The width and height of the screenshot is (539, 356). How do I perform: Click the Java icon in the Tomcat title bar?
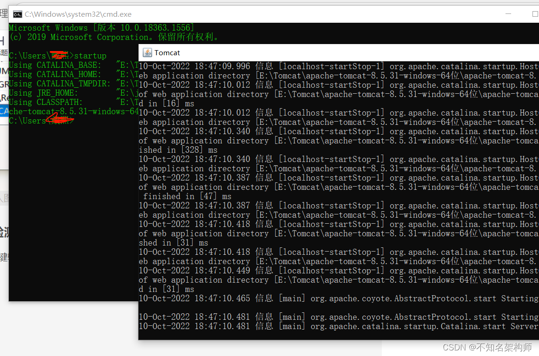(x=147, y=52)
